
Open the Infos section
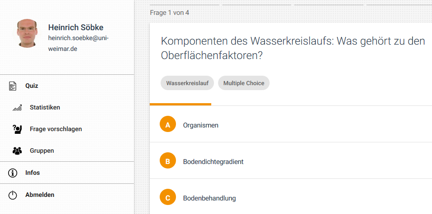coord(33,173)
